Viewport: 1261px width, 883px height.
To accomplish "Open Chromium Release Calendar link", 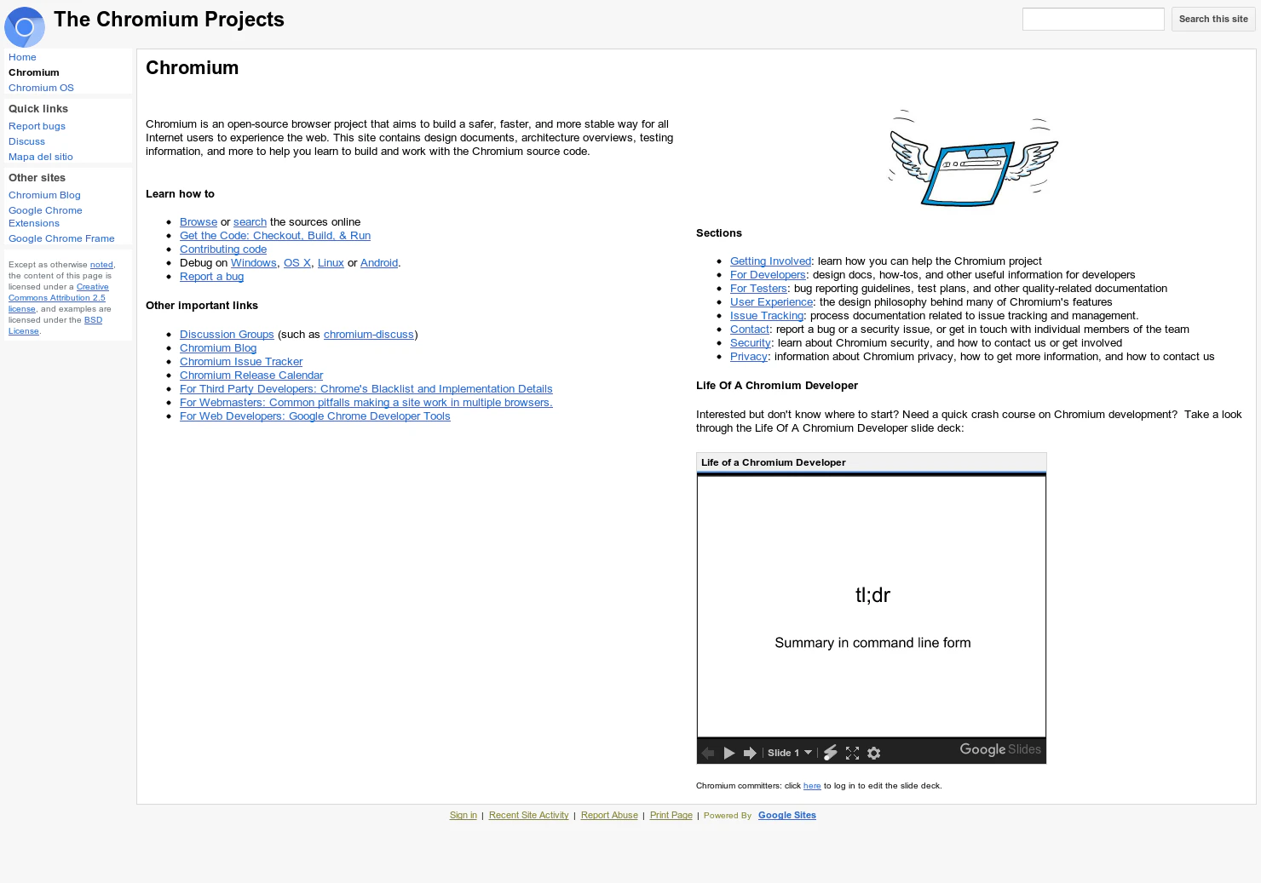I will pos(251,376).
